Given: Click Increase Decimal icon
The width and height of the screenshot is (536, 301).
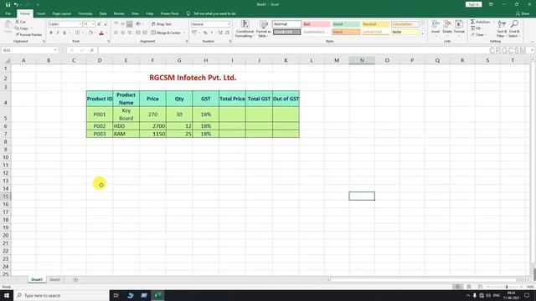Looking at the screenshot, I should (220, 33).
